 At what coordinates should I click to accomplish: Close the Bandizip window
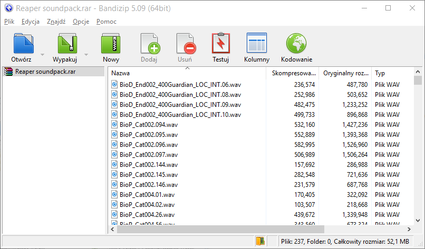412,8
